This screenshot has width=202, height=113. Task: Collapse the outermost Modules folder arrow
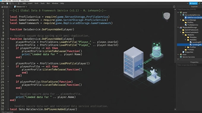pos(183,35)
